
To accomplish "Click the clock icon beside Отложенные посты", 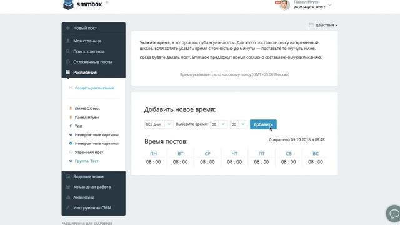I will 68,62.
